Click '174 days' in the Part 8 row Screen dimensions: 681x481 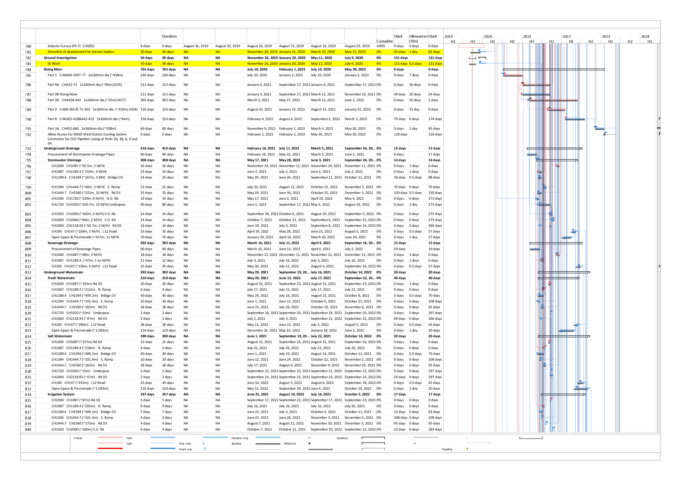[435, 119]
